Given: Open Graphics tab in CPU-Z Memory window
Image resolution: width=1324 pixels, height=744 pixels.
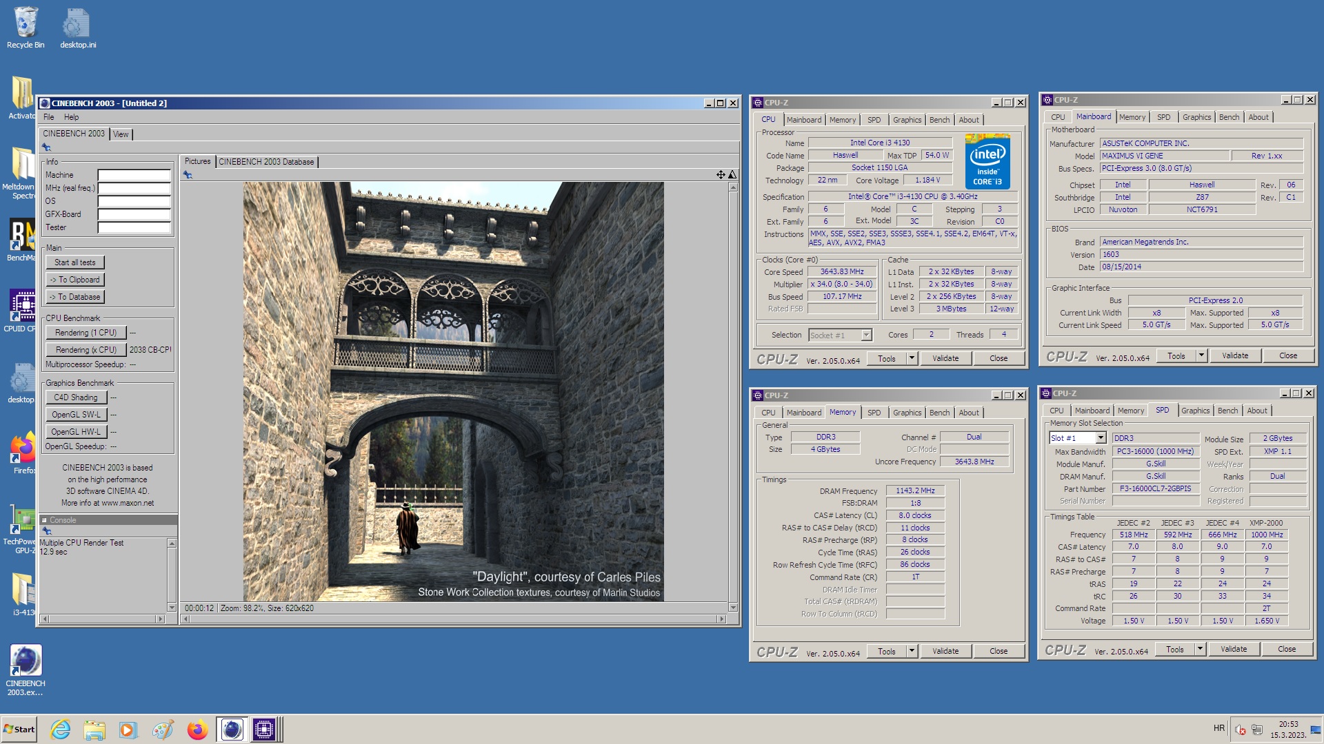Looking at the screenshot, I should point(907,413).
